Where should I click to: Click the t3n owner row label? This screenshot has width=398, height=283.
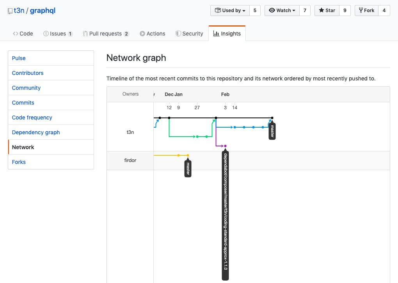pyautogui.click(x=130, y=132)
